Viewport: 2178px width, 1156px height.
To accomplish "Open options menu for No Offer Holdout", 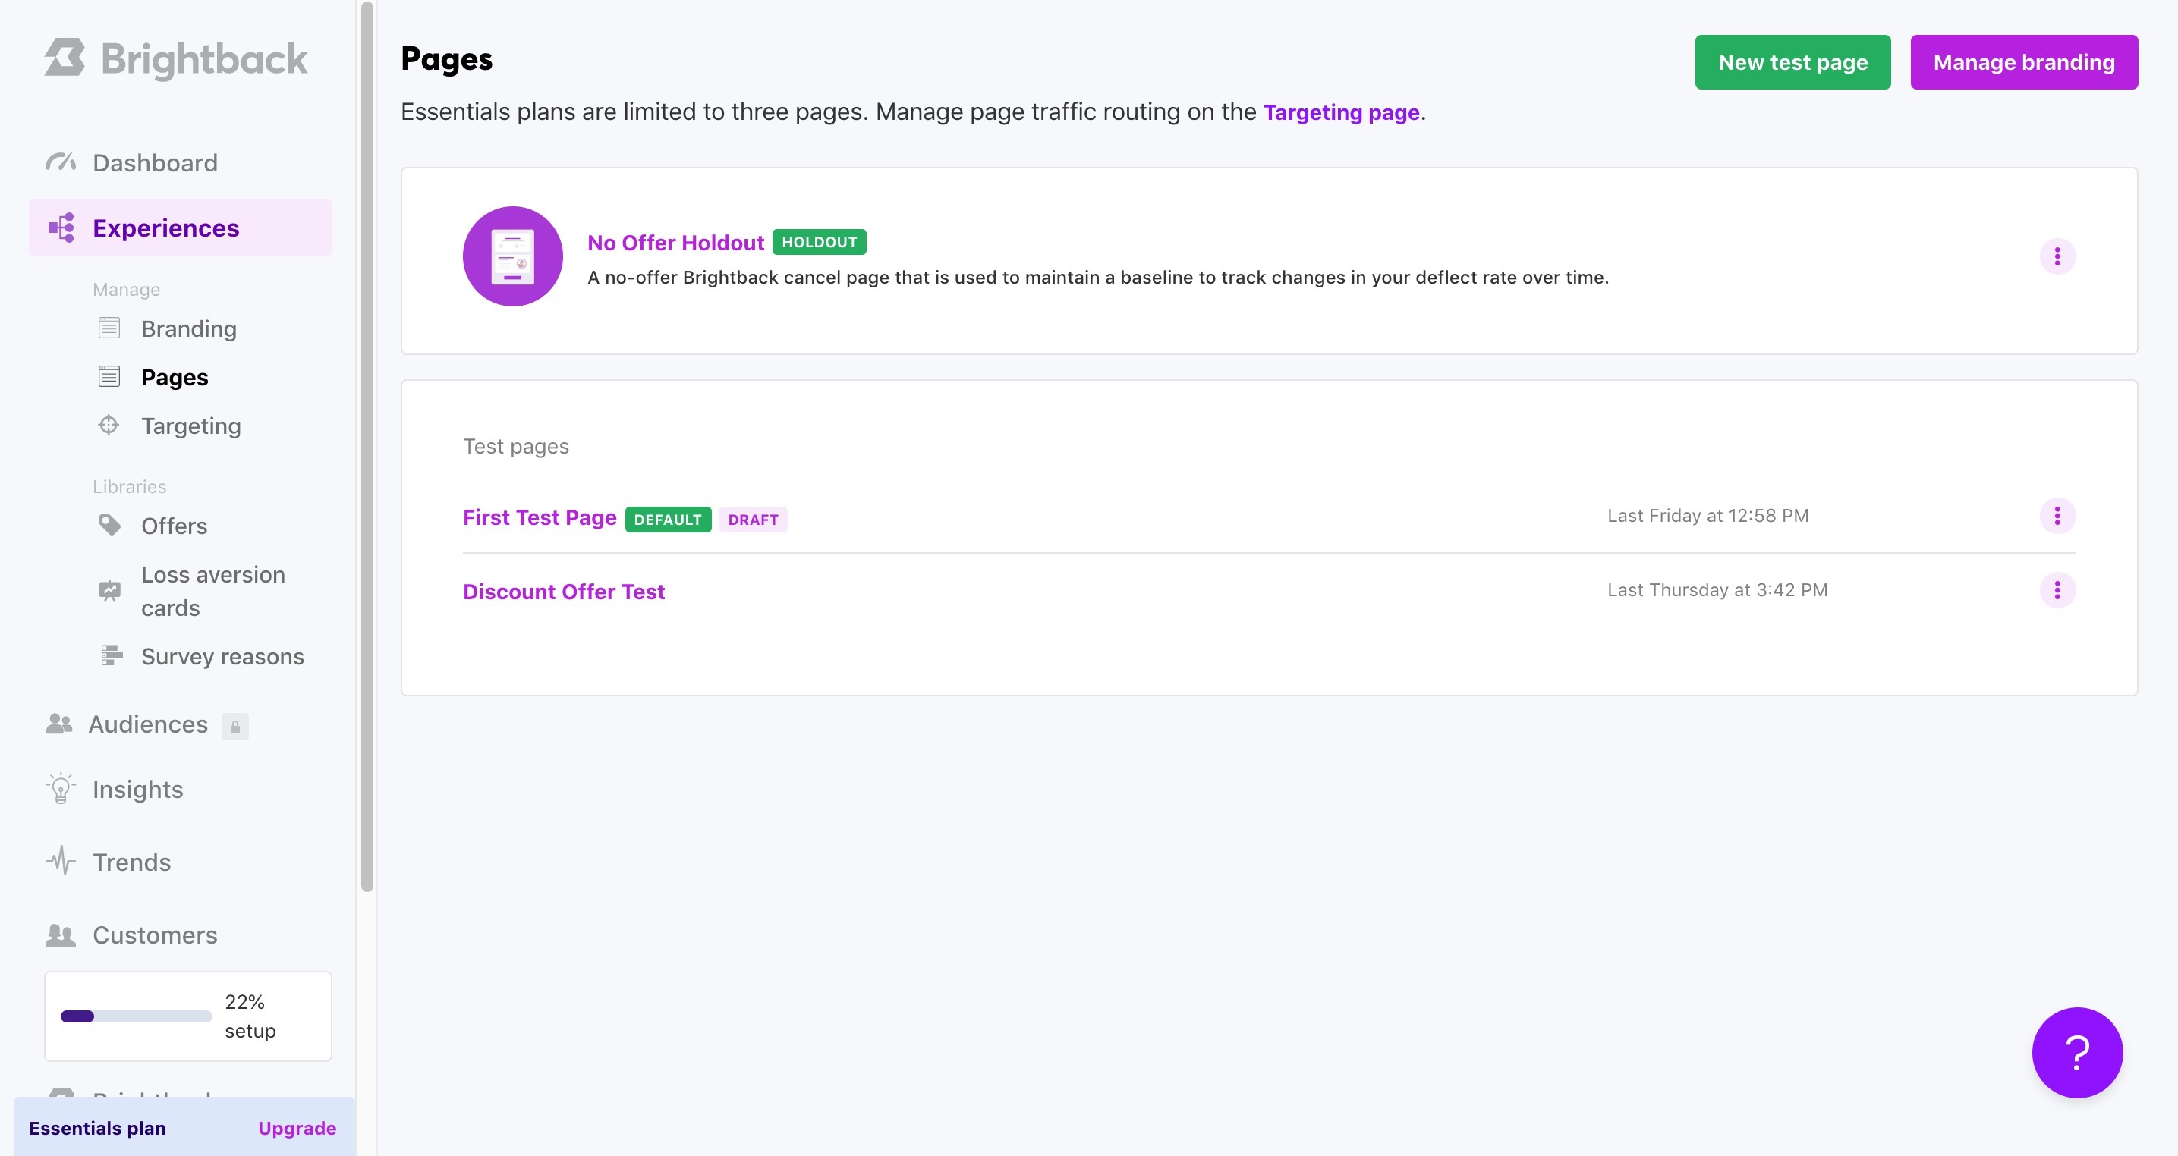I will [x=2057, y=256].
